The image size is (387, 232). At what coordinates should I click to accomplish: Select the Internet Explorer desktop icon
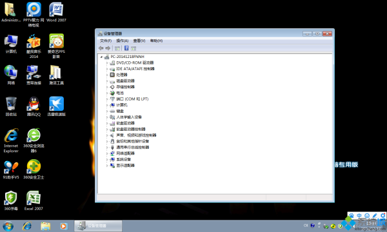[11, 140]
